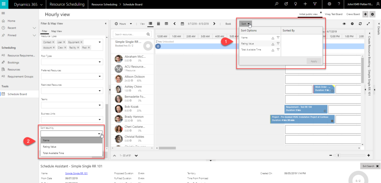This screenshot has height=183, width=381.
Task: Adjust the zoom slider handle
Action: [x=338, y=155]
